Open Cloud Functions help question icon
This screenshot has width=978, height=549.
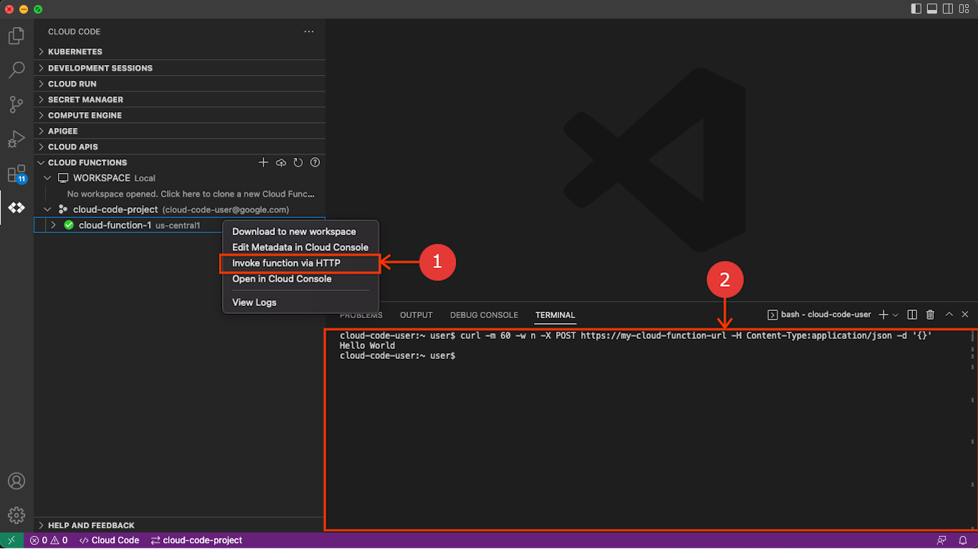pos(315,162)
